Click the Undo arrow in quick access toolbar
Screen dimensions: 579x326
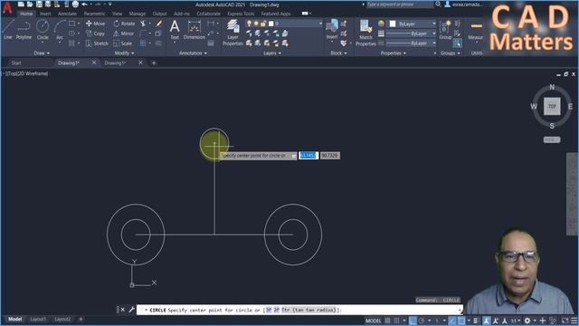pos(84,5)
